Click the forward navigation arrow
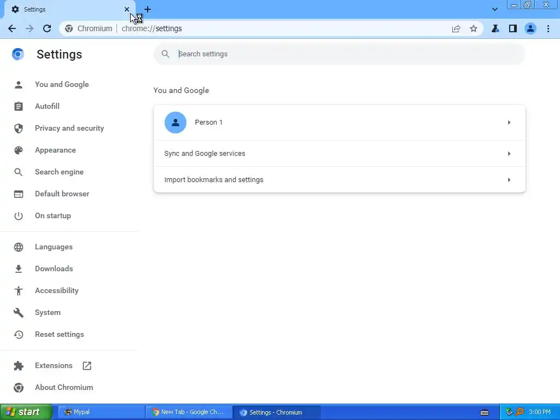The height and width of the screenshot is (420, 560). (x=30, y=28)
